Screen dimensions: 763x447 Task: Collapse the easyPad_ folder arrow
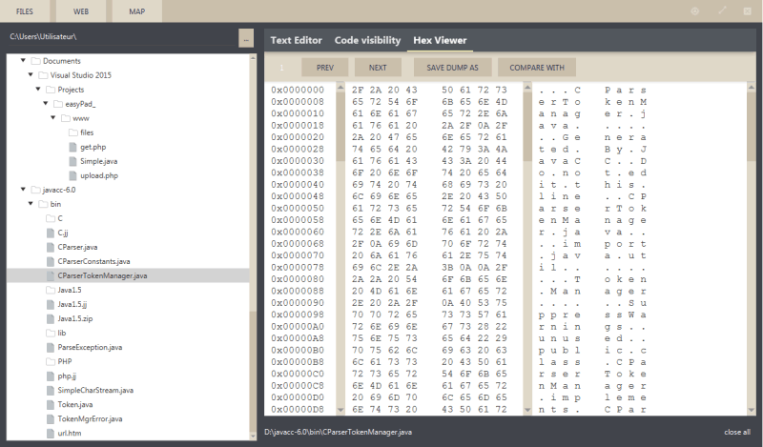(x=45, y=104)
